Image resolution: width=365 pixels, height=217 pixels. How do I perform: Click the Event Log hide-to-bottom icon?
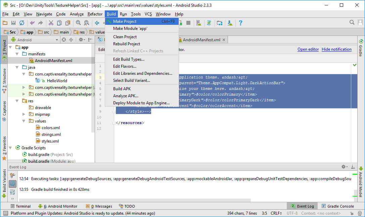[x=353, y=167]
